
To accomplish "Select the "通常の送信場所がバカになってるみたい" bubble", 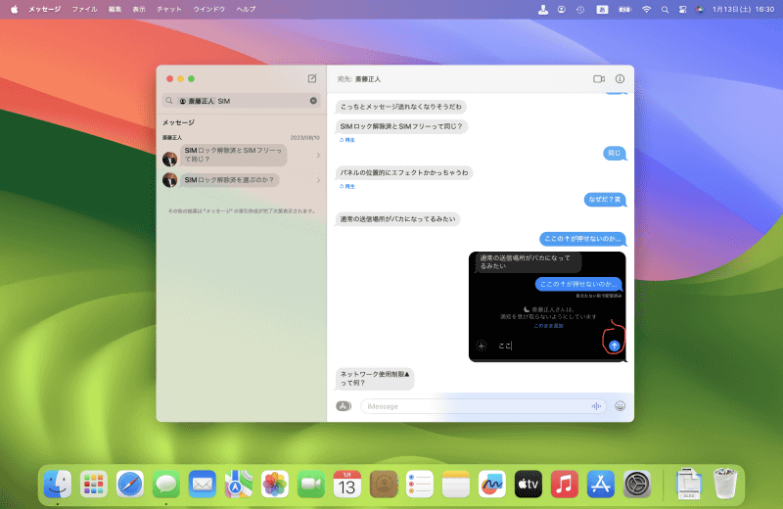I will (397, 219).
